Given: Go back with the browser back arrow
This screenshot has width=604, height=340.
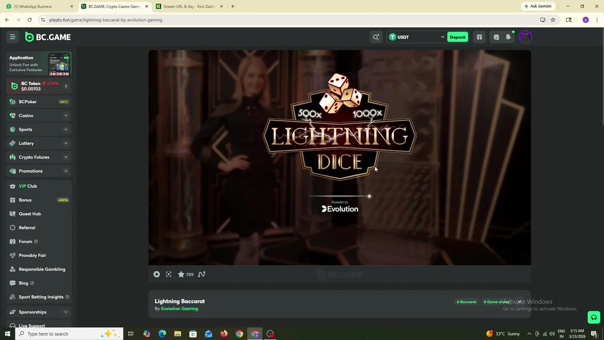Looking at the screenshot, I should [x=7, y=20].
